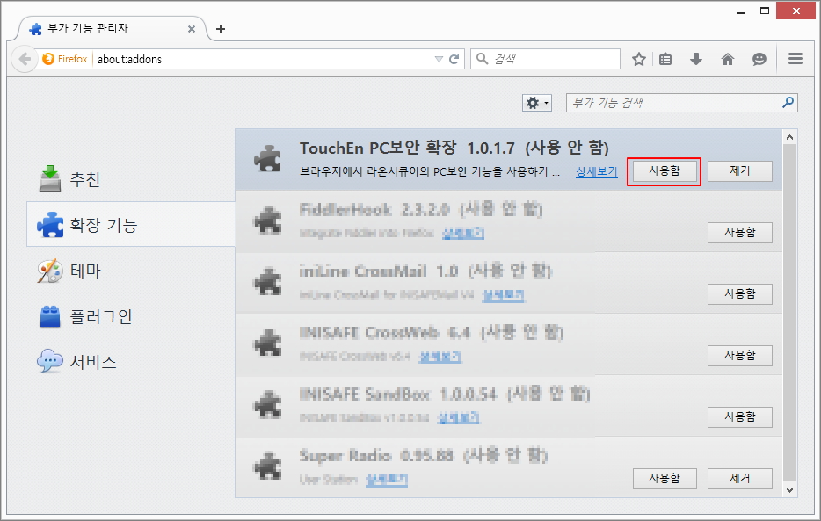Bookmark this page with the star icon

coord(638,59)
